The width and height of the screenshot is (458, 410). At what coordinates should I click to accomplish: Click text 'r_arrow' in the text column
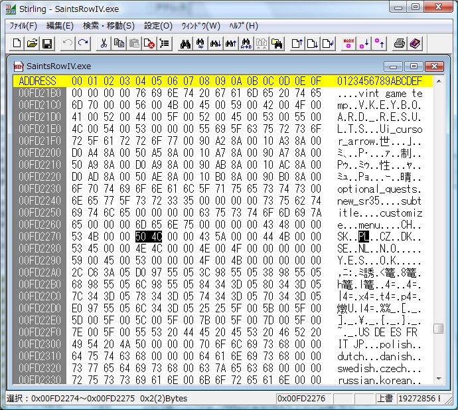[356, 142]
